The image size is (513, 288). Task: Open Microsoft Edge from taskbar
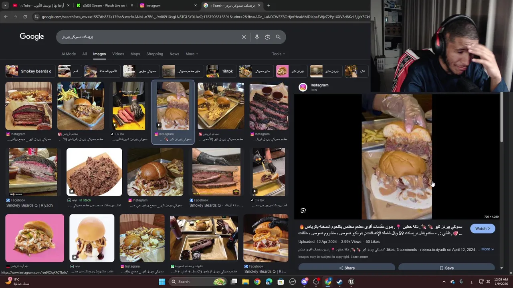point(269,282)
